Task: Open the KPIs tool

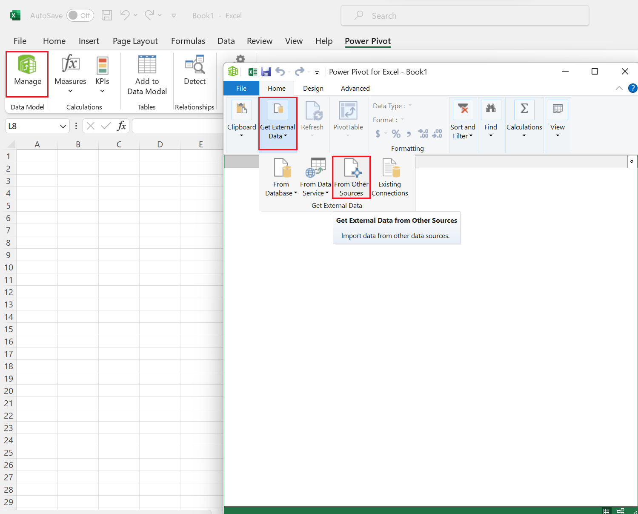Action: 102,75
